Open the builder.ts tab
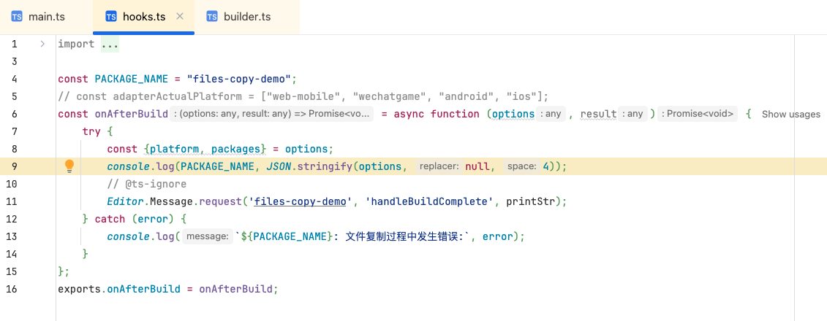The width and height of the screenshot is (827, 321). 247,17
